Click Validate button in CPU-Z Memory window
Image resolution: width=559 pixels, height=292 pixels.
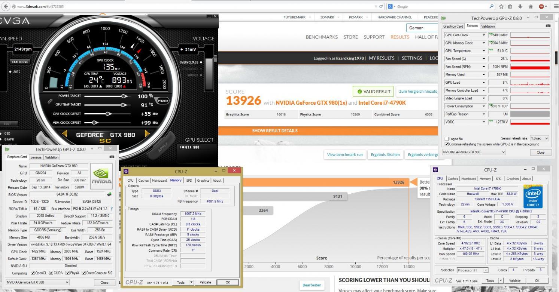205,282
